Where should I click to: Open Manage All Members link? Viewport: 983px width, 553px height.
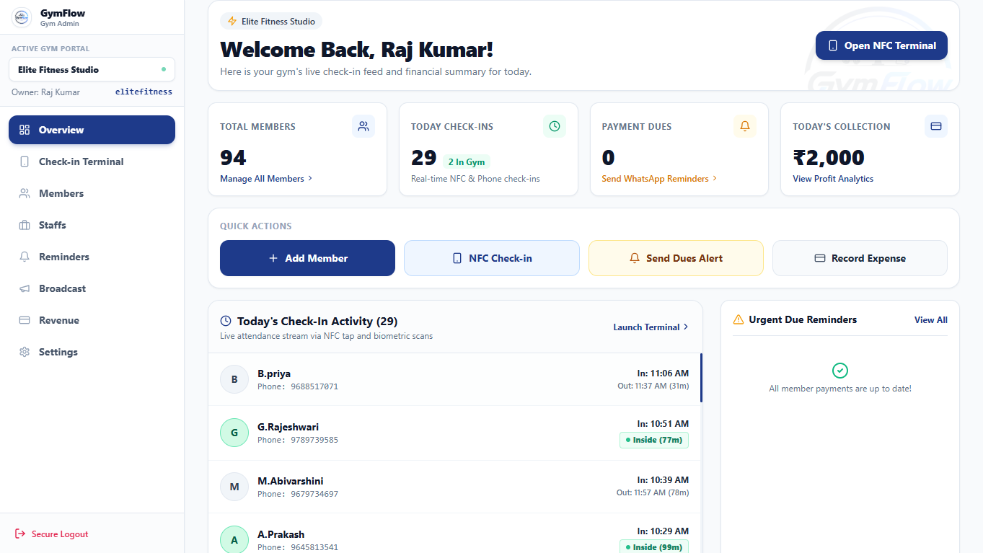point(266,179)
